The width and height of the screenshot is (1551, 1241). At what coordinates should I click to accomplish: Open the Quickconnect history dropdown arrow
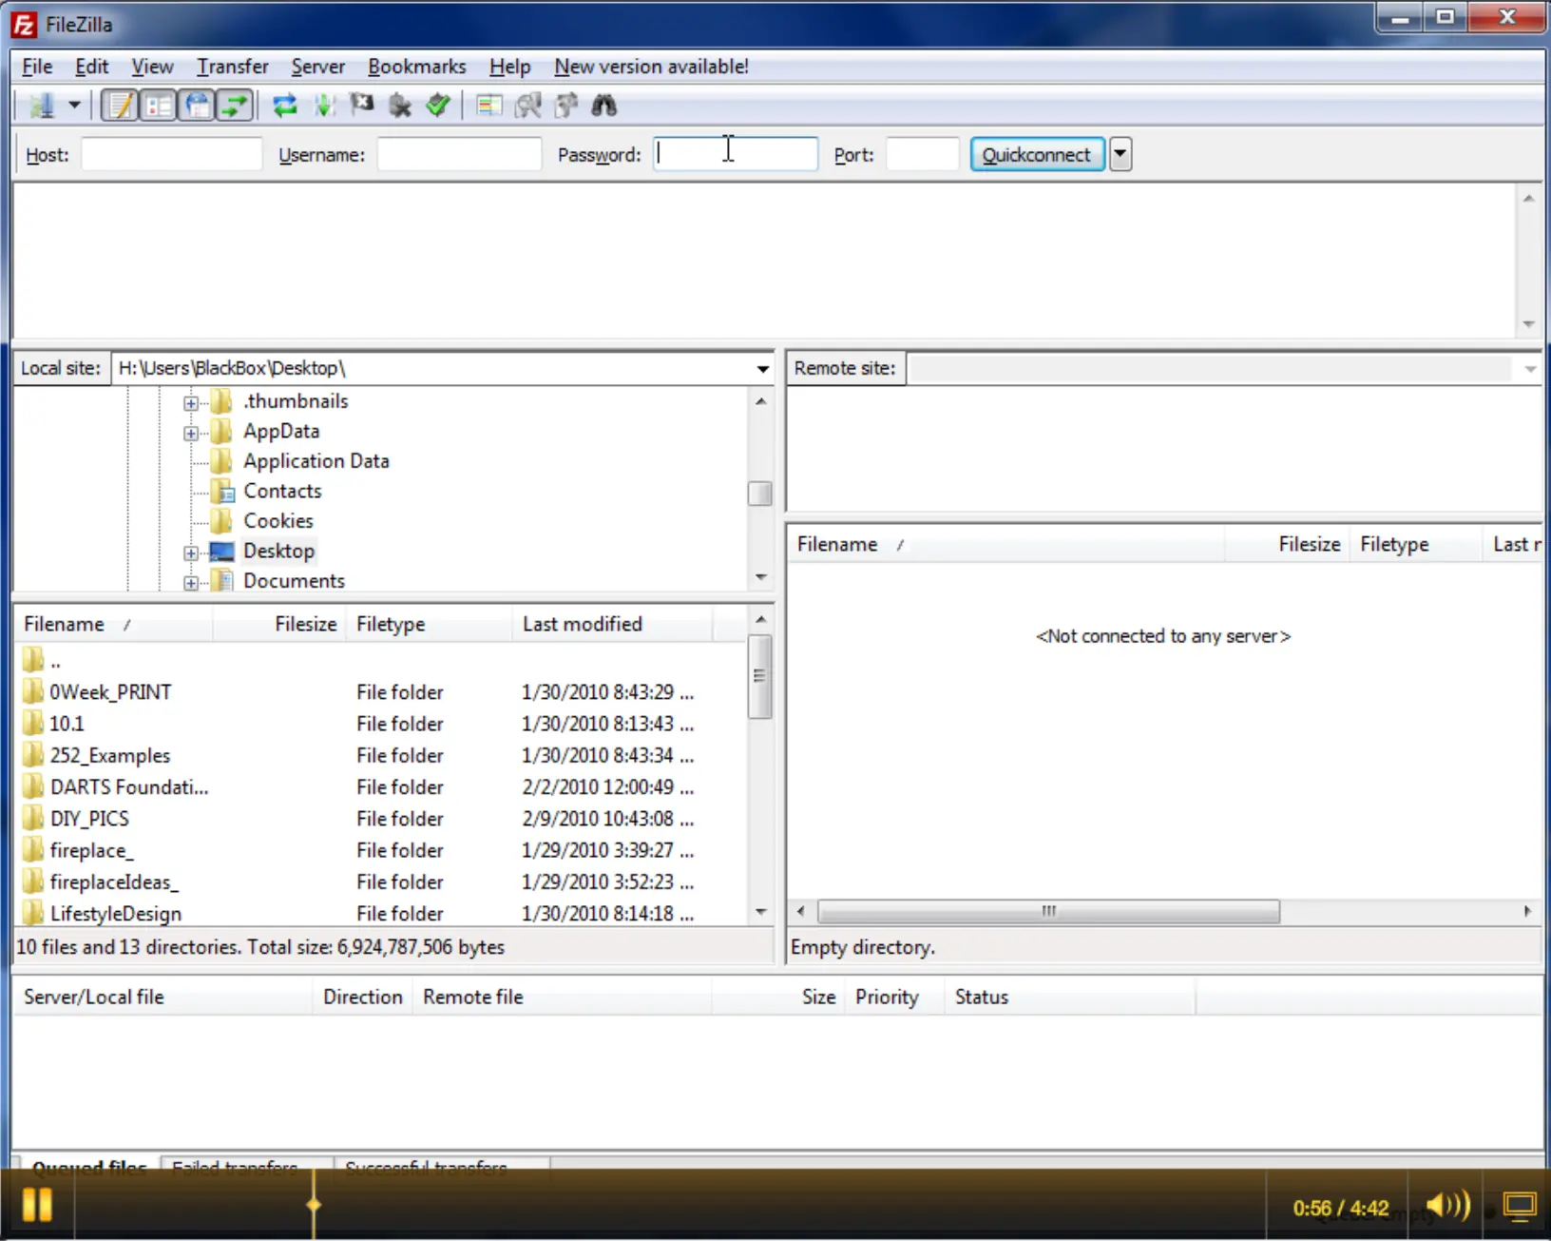coord(1120,154)
